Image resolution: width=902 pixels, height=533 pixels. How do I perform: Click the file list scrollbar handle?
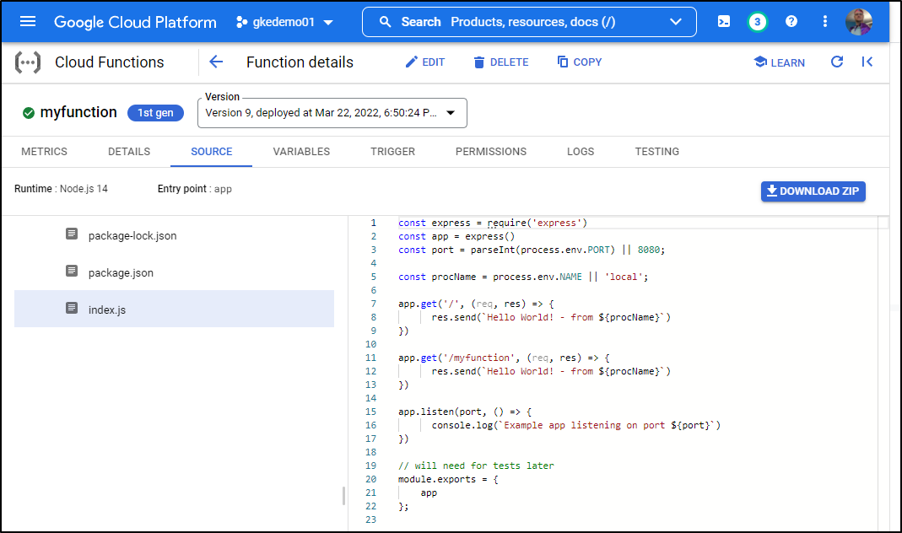343,496
